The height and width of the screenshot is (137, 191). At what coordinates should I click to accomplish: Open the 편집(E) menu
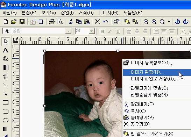[x=29, y=13]
